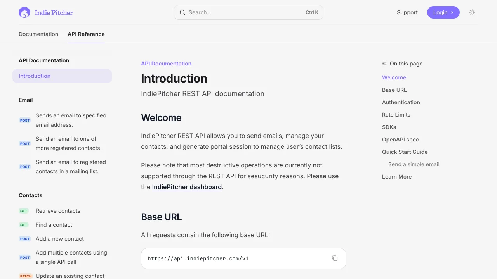Click the base URL code text
This screenshot has height=279, width=497.
(x=198, y=258)
